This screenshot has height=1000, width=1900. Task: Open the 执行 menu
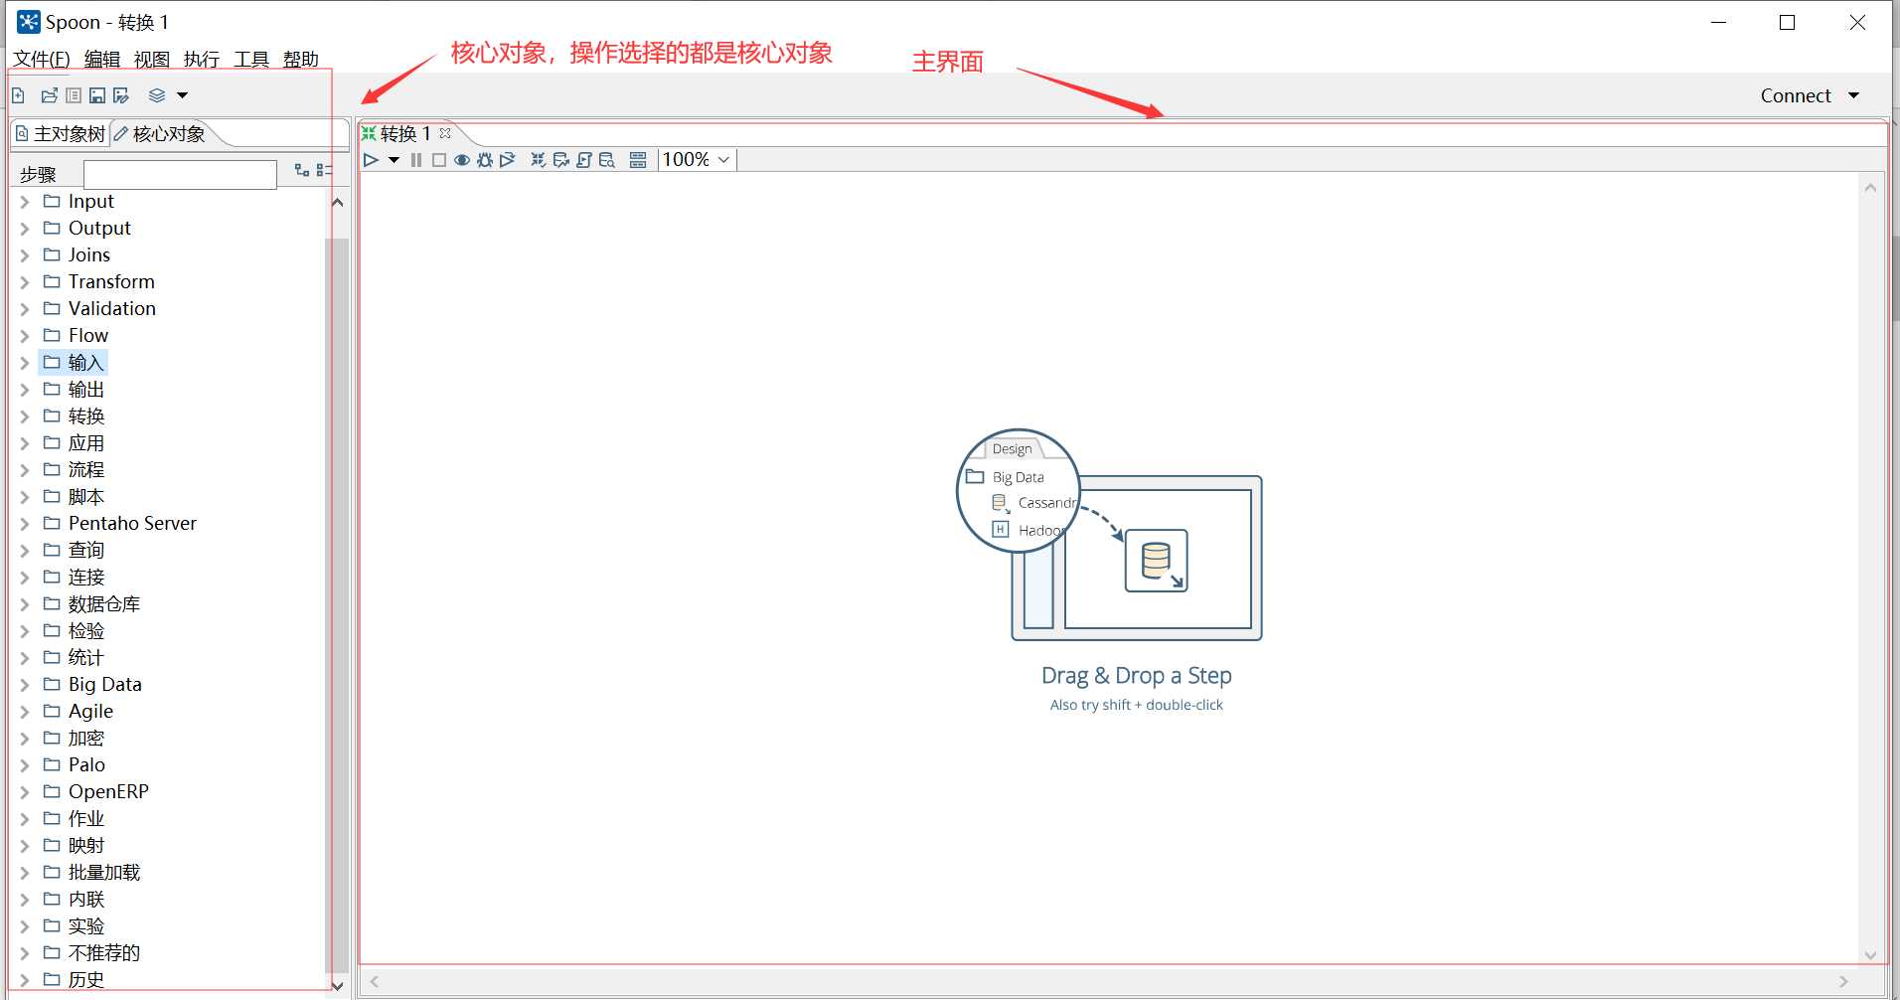coord(202,60)
